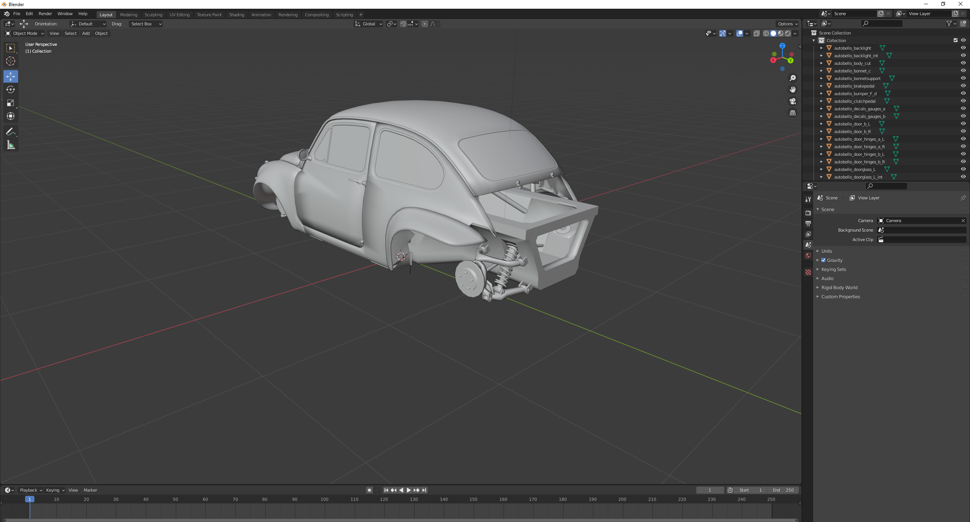Select the Scale tool
970x522 pixels.
click(x=11, y=103)
